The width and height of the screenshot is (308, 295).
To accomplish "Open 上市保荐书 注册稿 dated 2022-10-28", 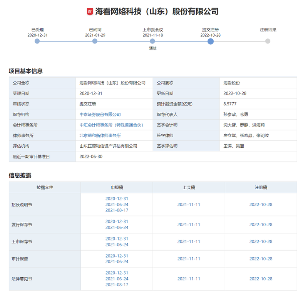I will click(261, 242).
